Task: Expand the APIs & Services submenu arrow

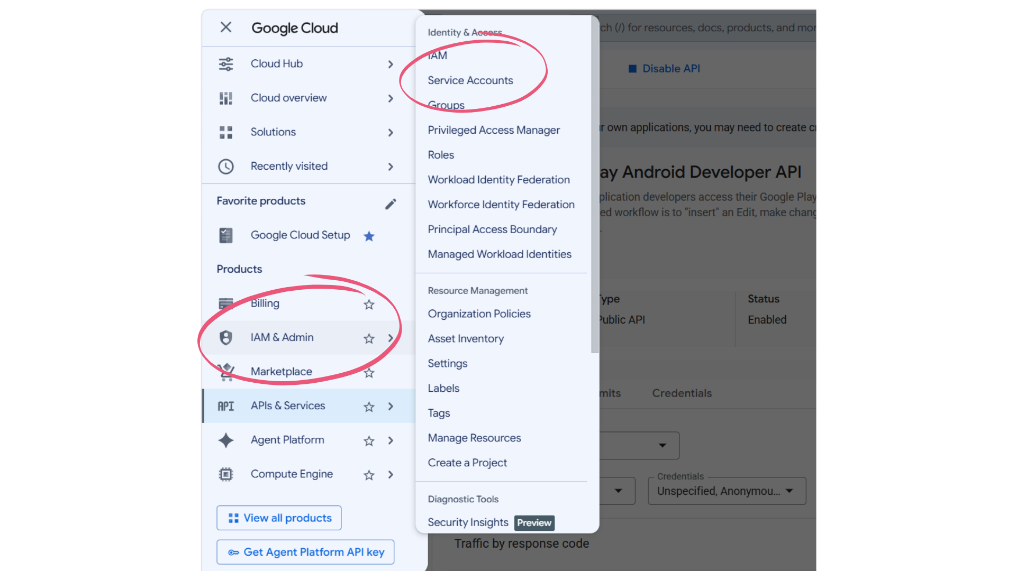Action: click(x=391, y=406)
